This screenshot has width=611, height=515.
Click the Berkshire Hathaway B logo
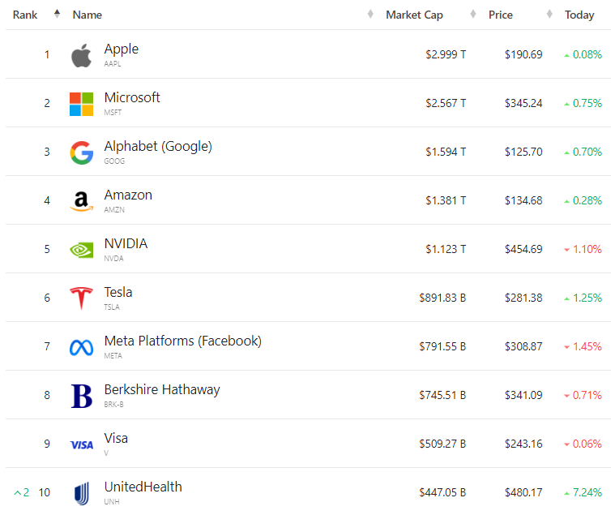[81, 396]
